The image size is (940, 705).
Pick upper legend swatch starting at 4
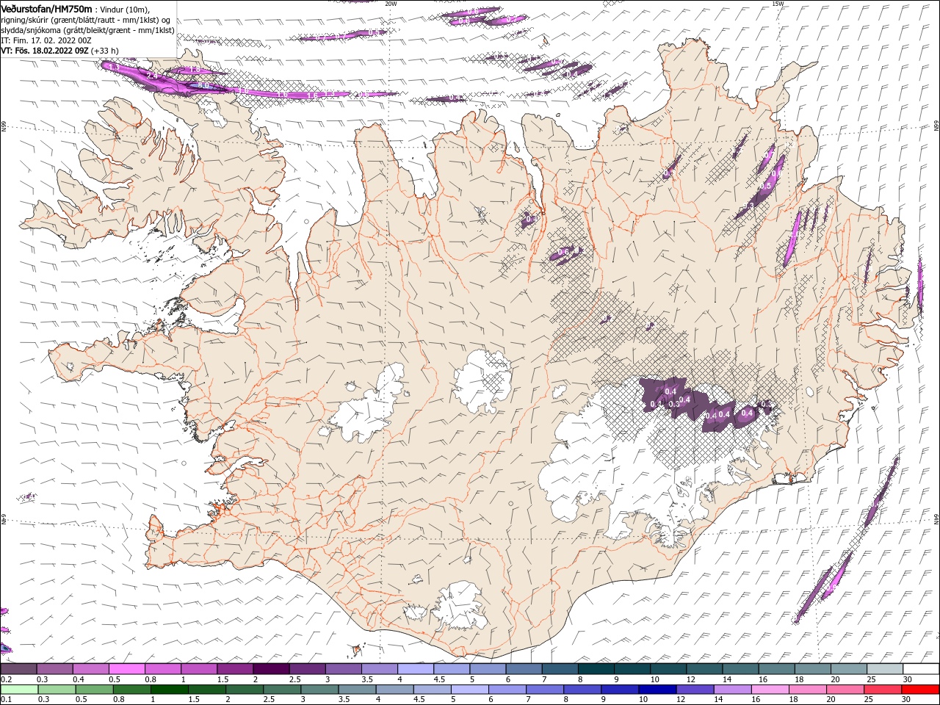[416, 669]
